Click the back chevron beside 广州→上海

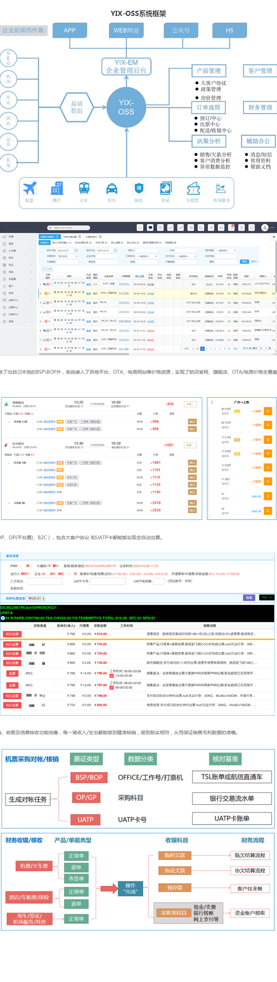pos(212,402)
